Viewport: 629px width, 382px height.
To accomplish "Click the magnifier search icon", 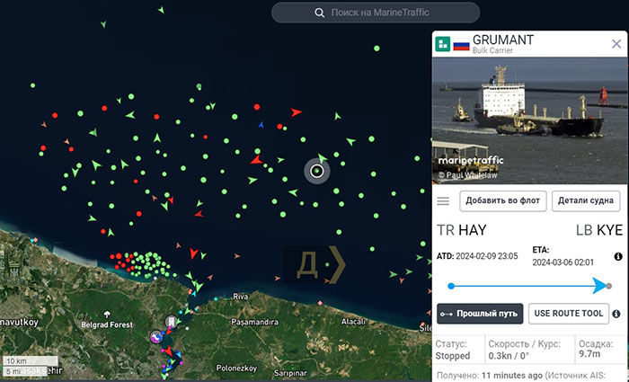I will coord(319,13).
